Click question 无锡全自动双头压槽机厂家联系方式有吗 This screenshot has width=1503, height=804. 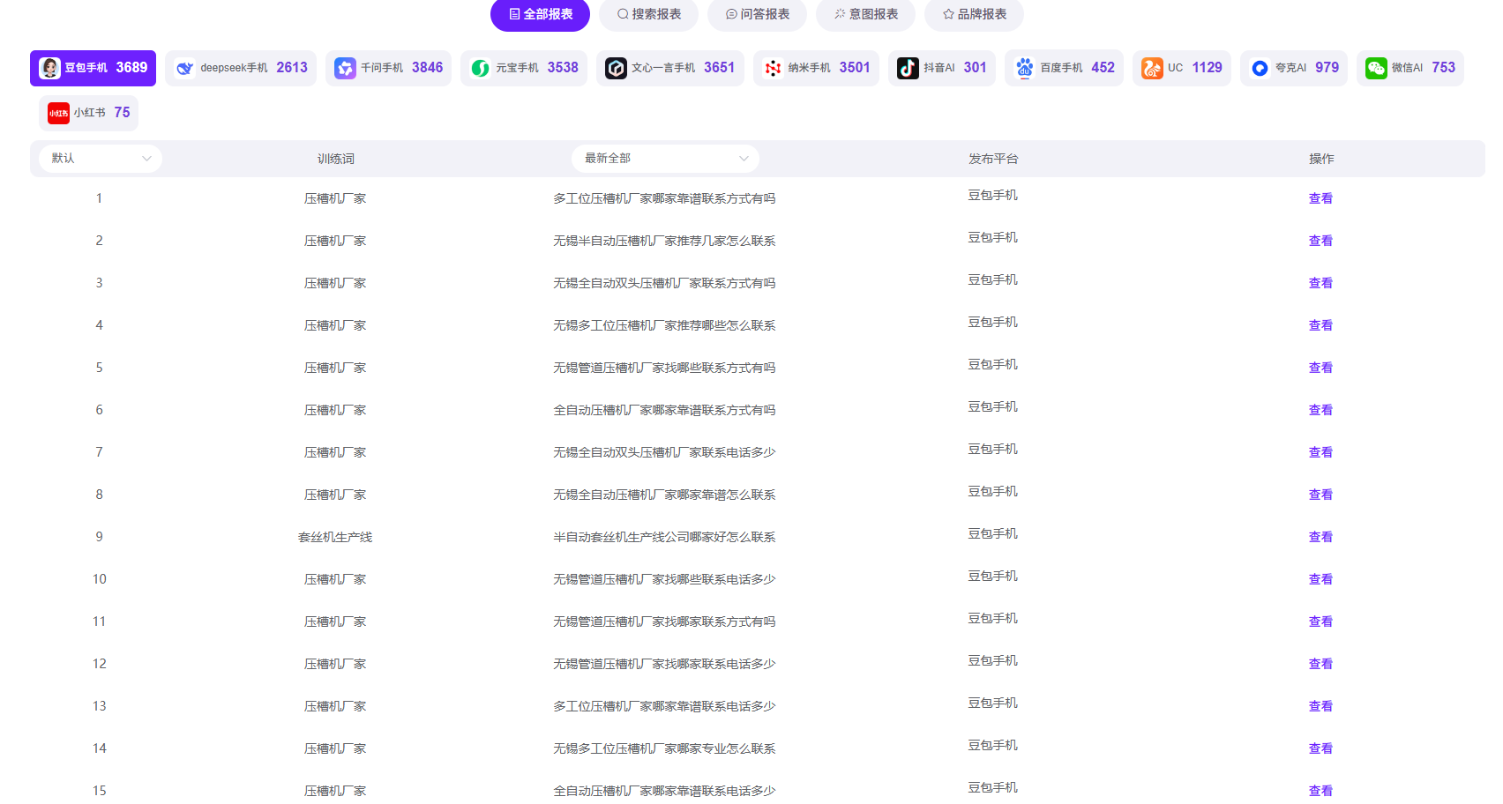(664, 283)
